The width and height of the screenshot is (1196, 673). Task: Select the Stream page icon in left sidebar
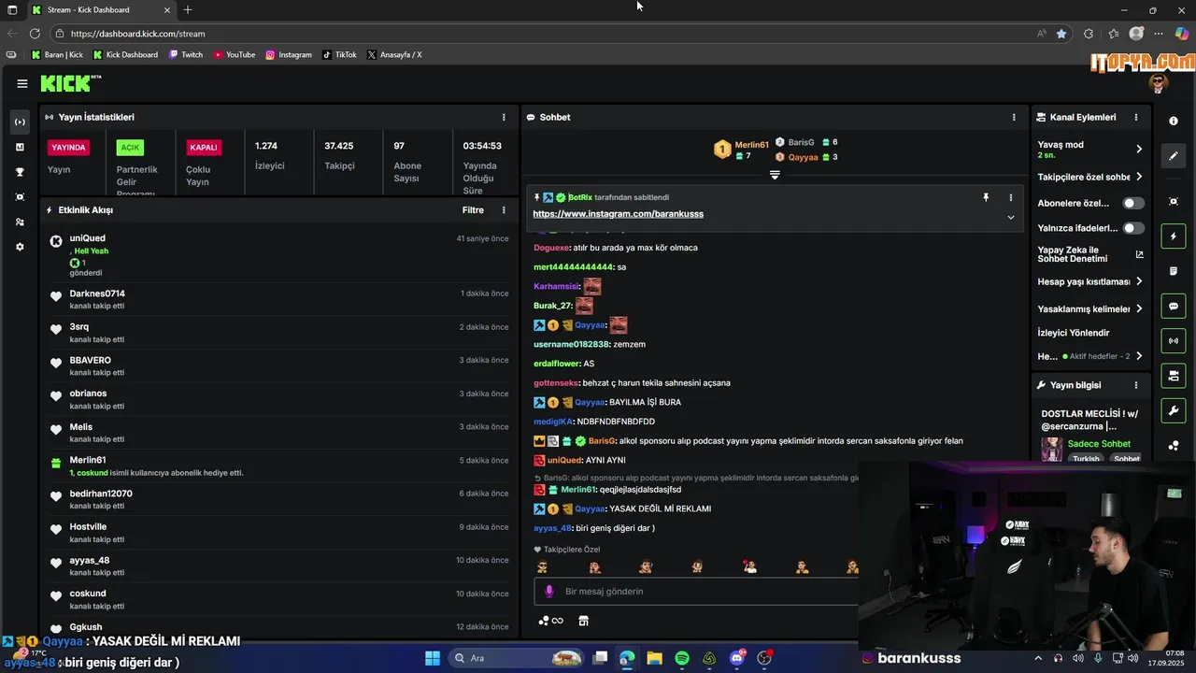click(x=20, y=122)
